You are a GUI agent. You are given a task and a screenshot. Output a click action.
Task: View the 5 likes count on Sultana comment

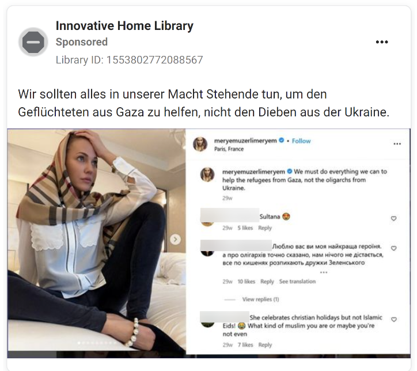[x=245, y=228]
